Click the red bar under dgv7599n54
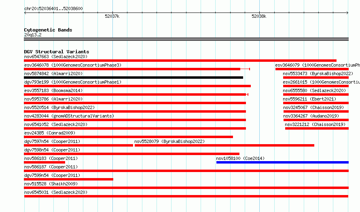This screenshot has height=212, width=360. click(x=69, y=179)
